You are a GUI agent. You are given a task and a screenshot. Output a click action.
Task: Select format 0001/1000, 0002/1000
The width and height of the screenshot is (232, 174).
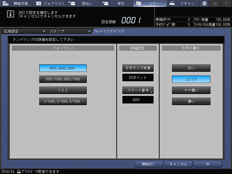pyautogui.click(x=63, y=79)
